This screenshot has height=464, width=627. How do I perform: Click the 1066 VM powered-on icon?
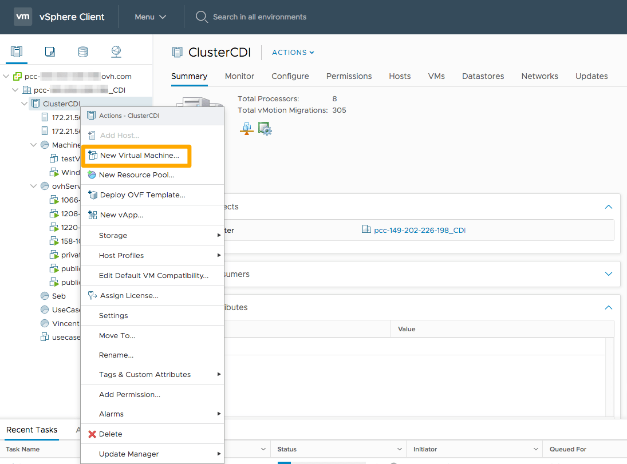point(54,200)
